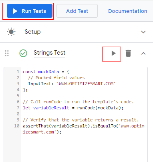This screenshot has width=153, height=162.
Task: Place cursor in InputText value line
Action: pos(72,84)
